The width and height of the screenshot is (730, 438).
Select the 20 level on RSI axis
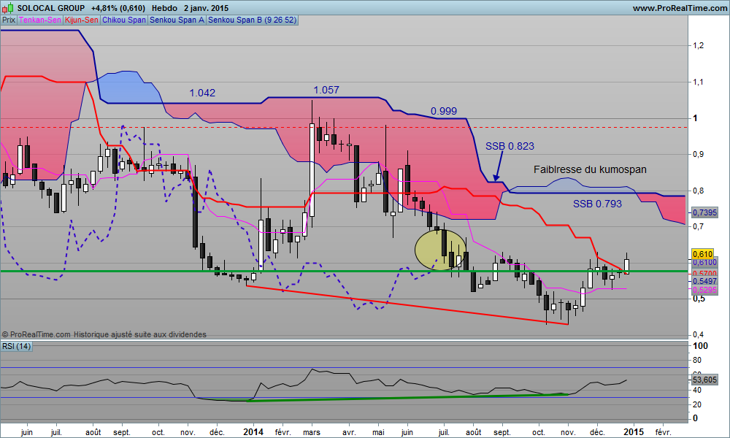coord(697,404)
